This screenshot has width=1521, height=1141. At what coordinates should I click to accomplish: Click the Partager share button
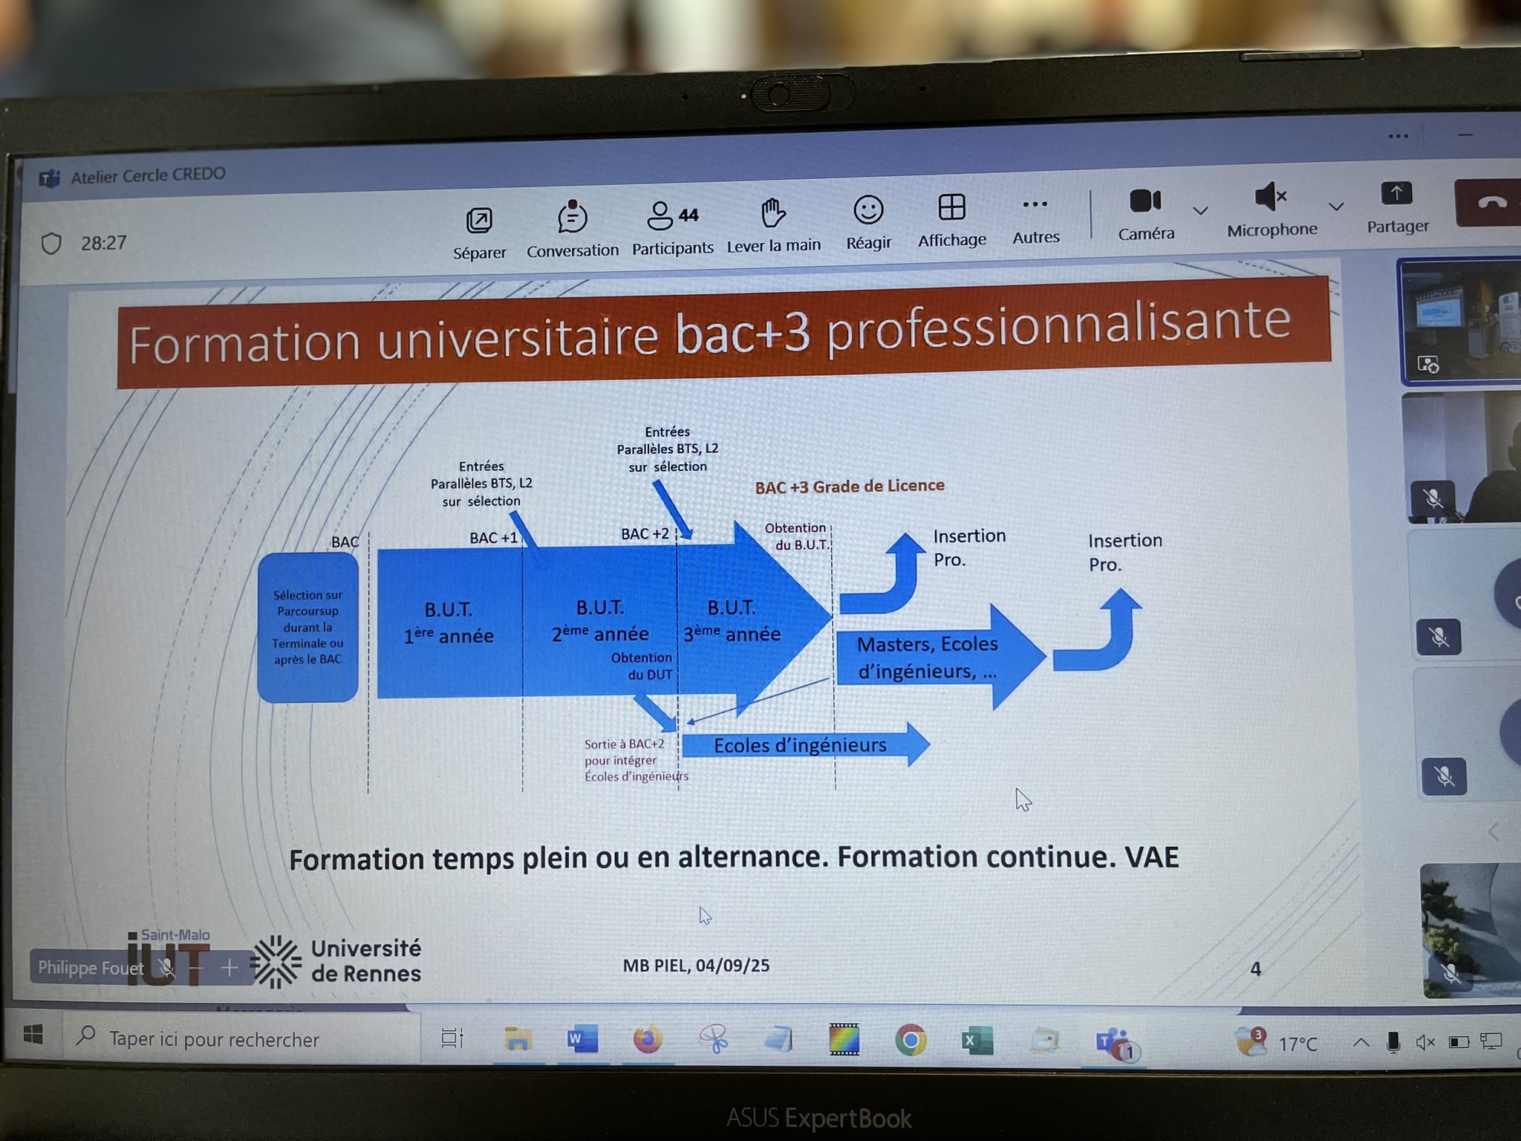point(1396,195)
